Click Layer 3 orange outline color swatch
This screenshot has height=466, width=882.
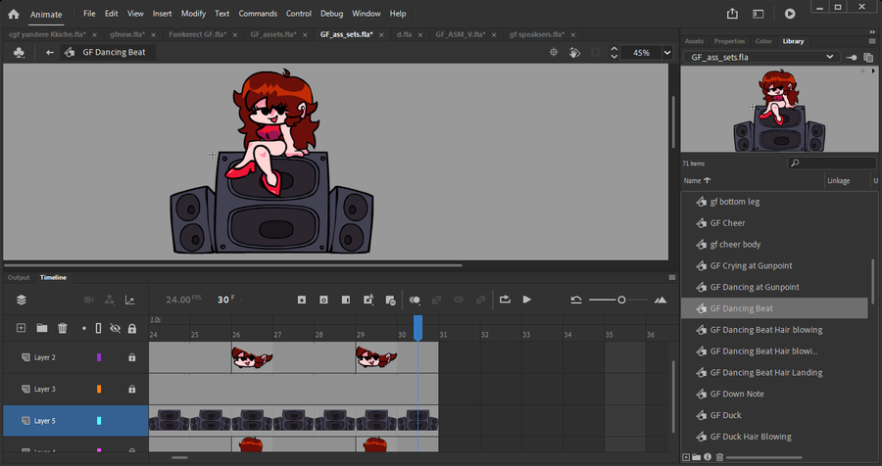(99, 389)
